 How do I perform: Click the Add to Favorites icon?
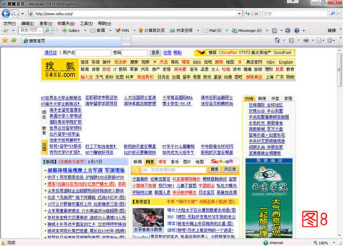[14, 40]
